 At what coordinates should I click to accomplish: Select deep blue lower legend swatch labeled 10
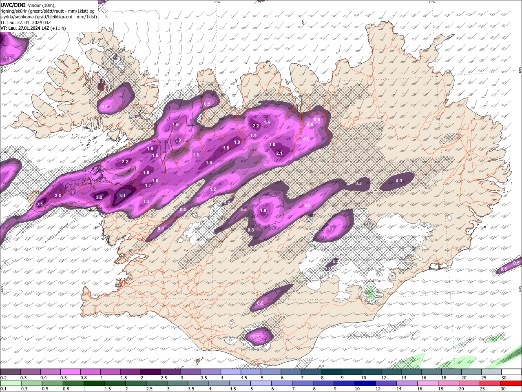(x=365, y=383)
